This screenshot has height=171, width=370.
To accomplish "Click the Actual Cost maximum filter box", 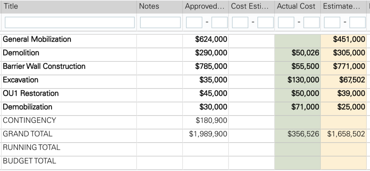I will point(311,23).
